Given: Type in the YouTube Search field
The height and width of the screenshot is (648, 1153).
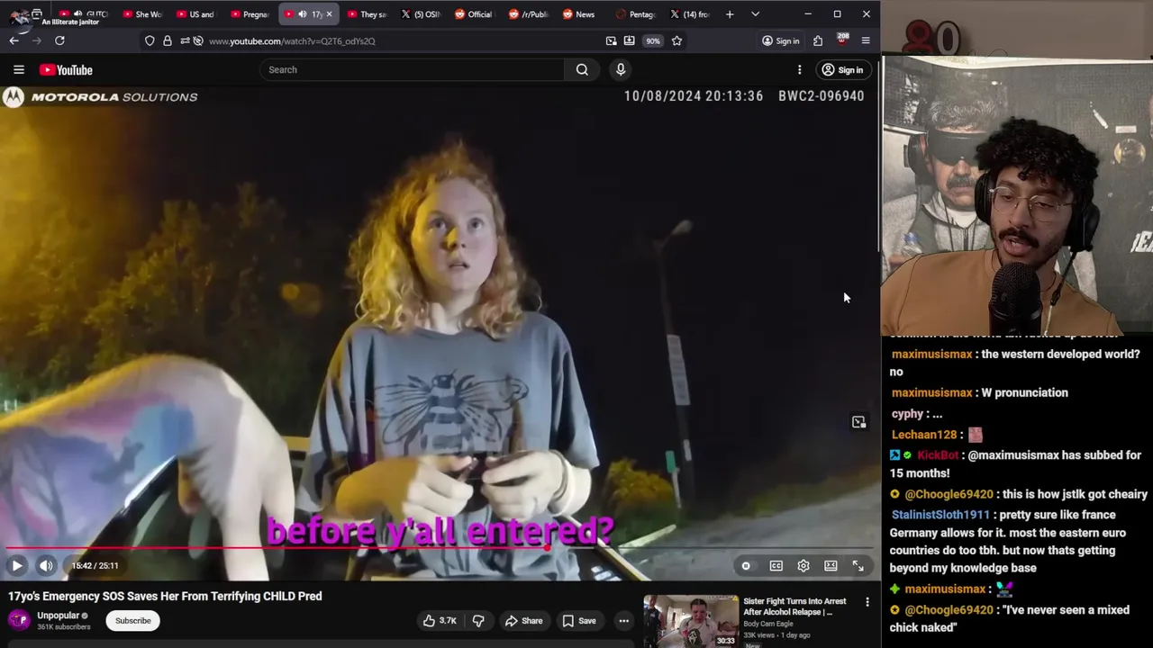Looking at the screenshot, I should pos(411,69).
